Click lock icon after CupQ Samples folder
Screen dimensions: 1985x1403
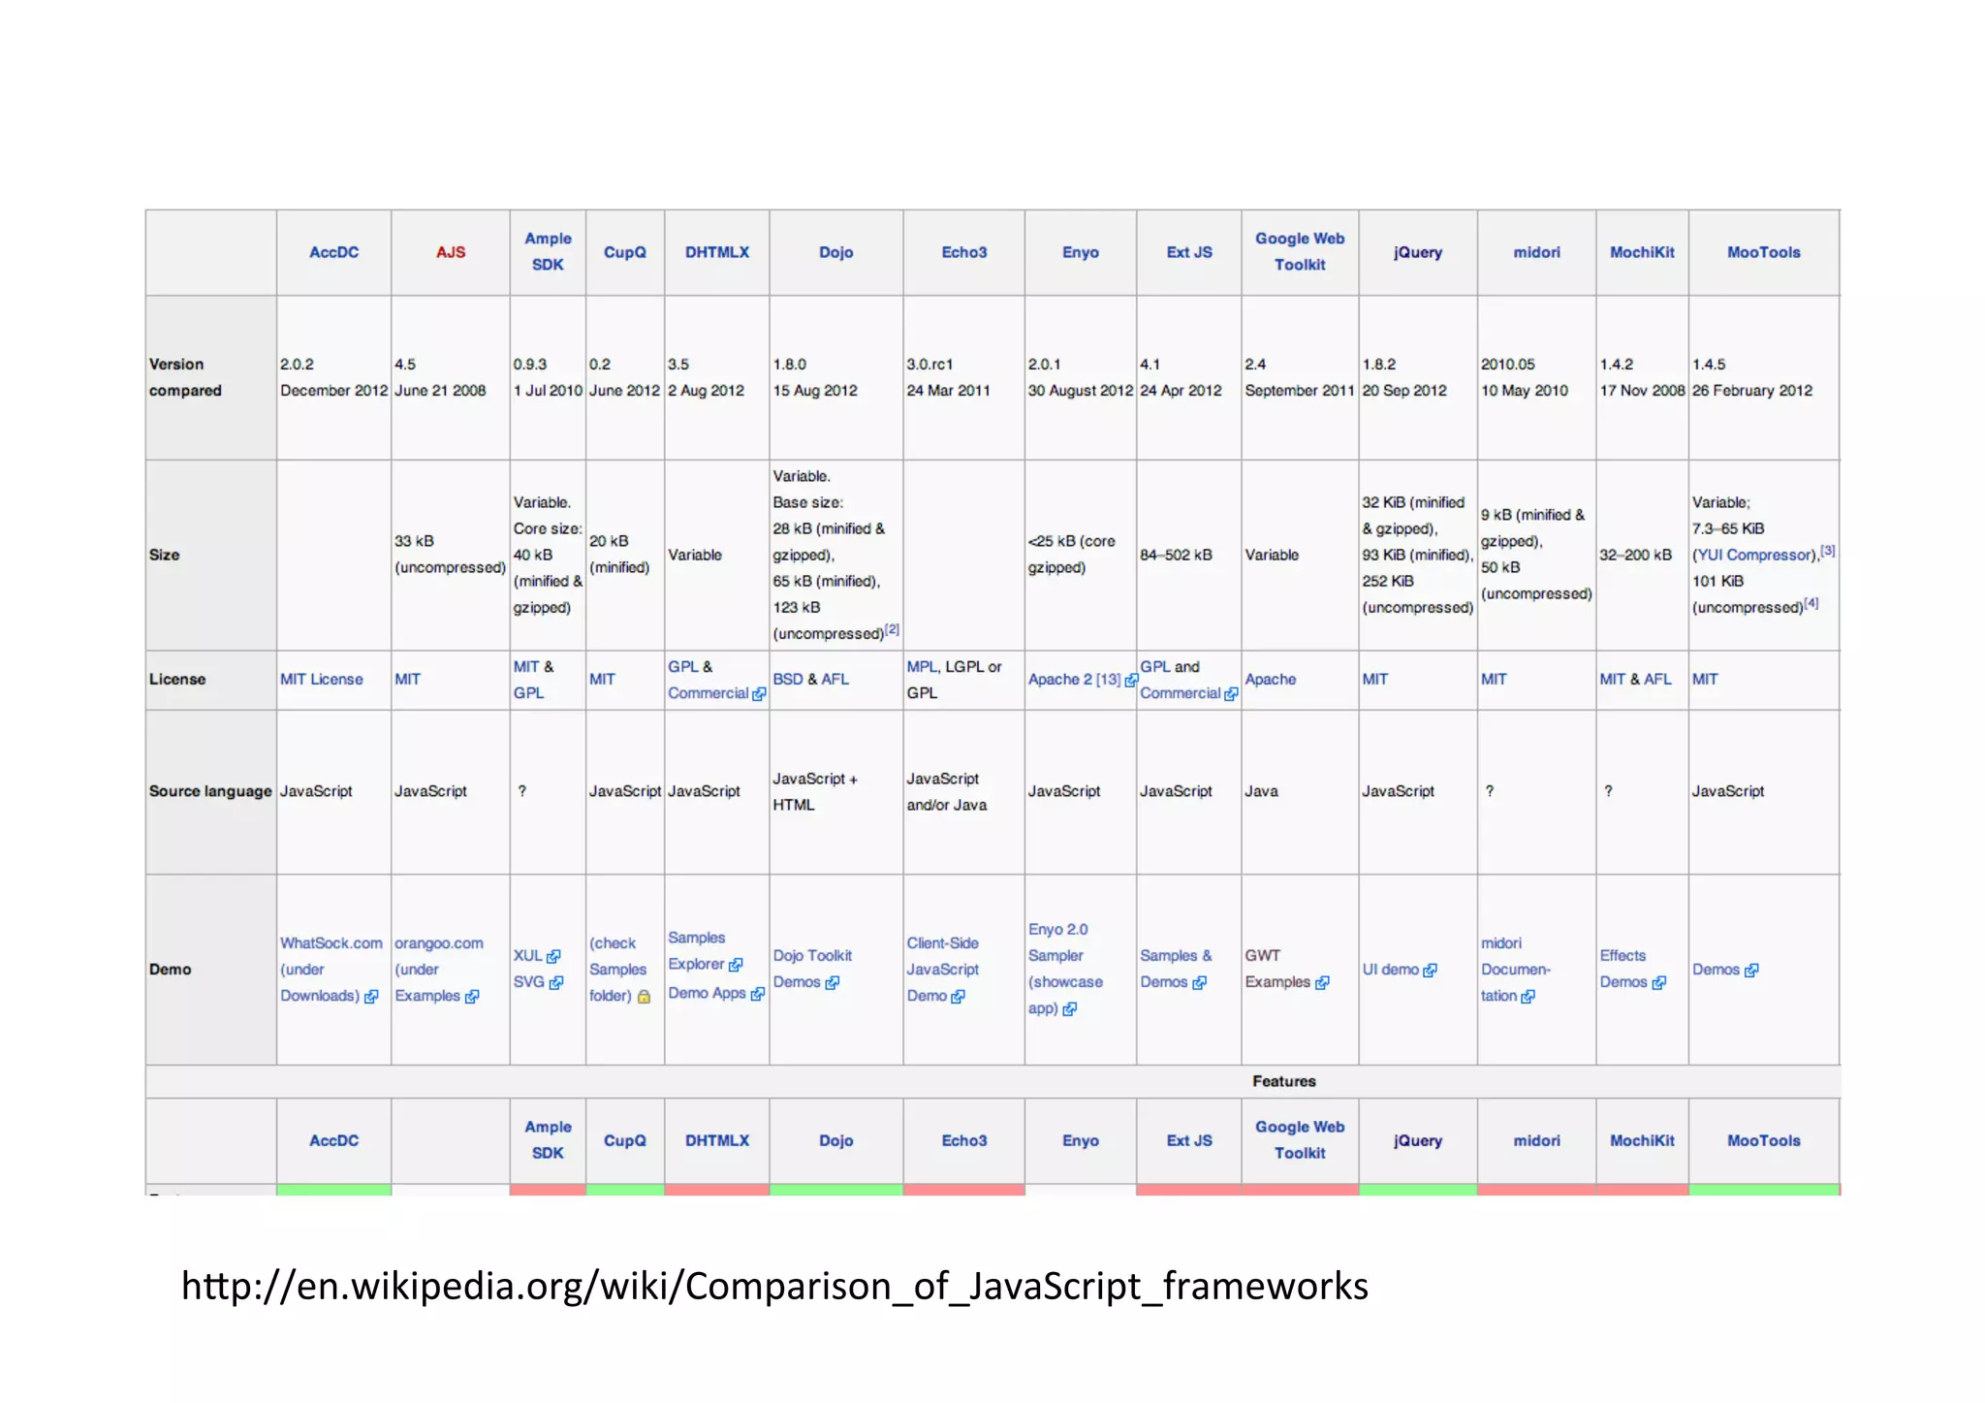(644, 996)
